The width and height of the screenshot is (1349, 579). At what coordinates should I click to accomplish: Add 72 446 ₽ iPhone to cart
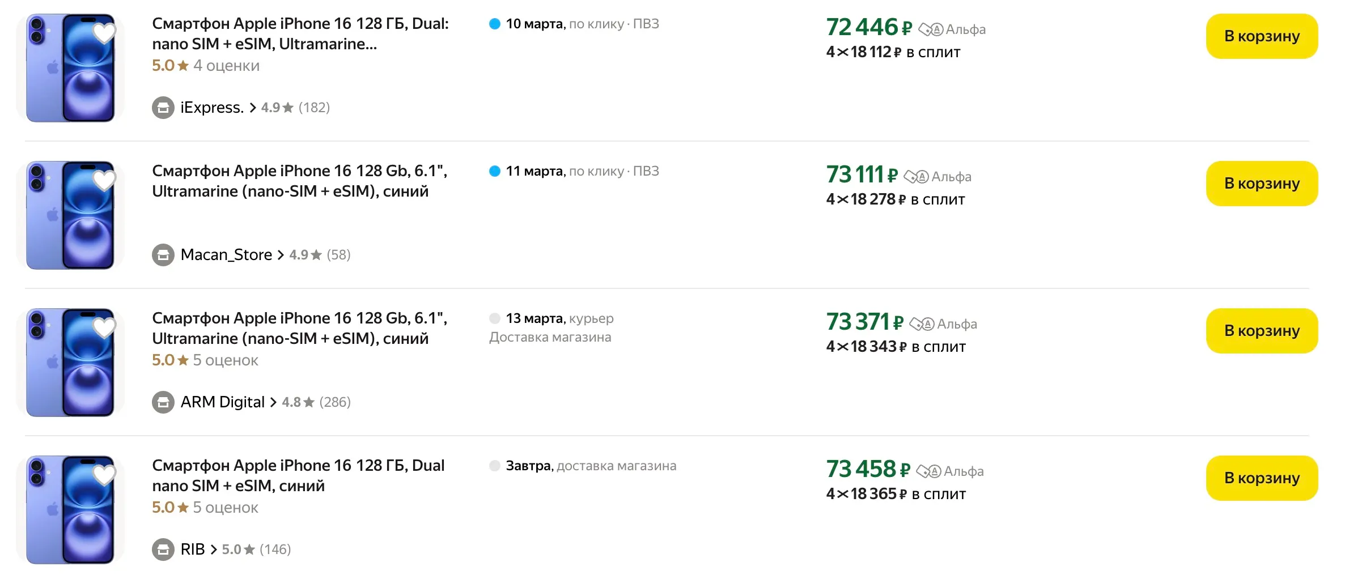tap(1261, 36)
